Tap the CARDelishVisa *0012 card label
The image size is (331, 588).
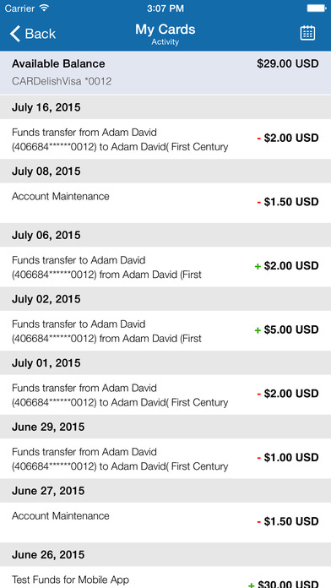click(62, 81)
